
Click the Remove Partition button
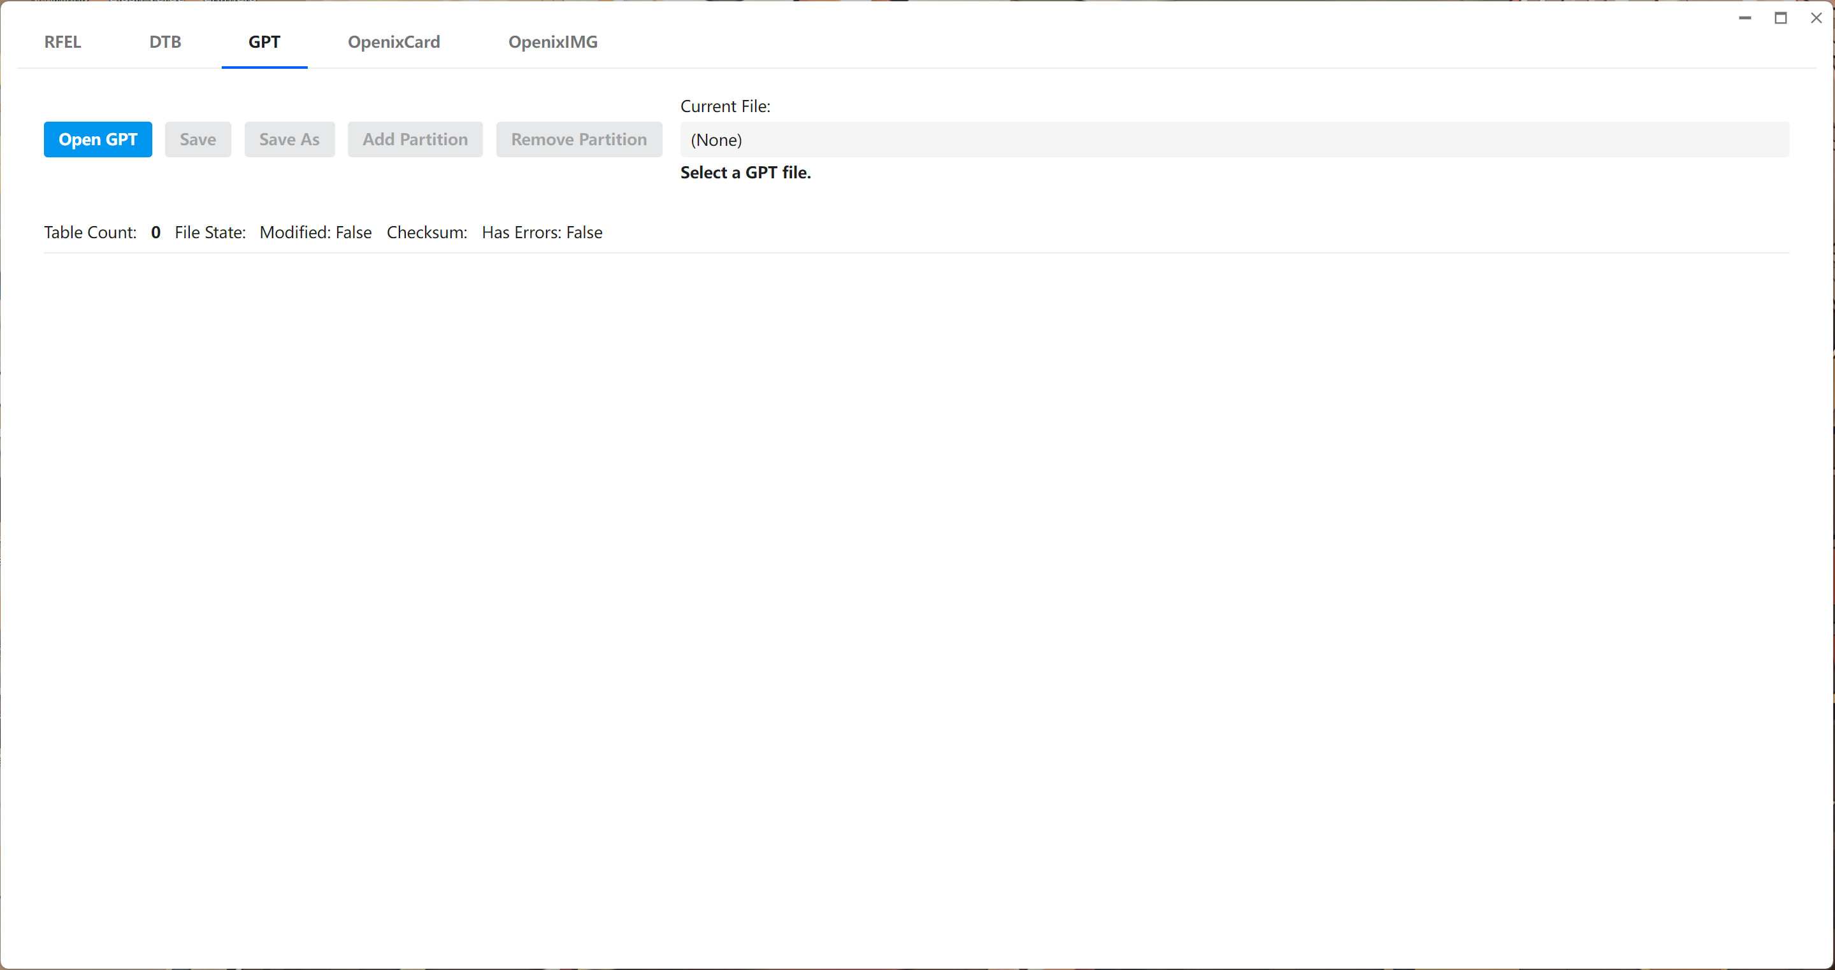(579, 139)
